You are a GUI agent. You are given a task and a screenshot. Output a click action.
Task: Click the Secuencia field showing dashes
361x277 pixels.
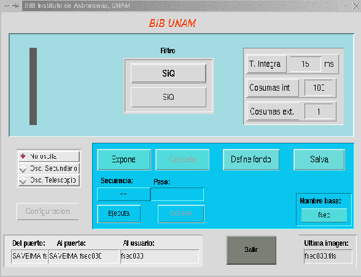coord(123,194)
